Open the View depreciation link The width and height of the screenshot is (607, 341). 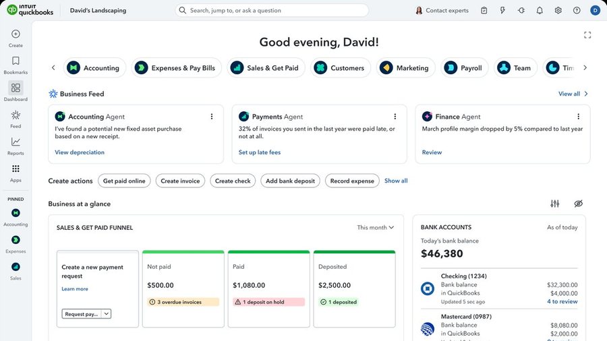80,152
